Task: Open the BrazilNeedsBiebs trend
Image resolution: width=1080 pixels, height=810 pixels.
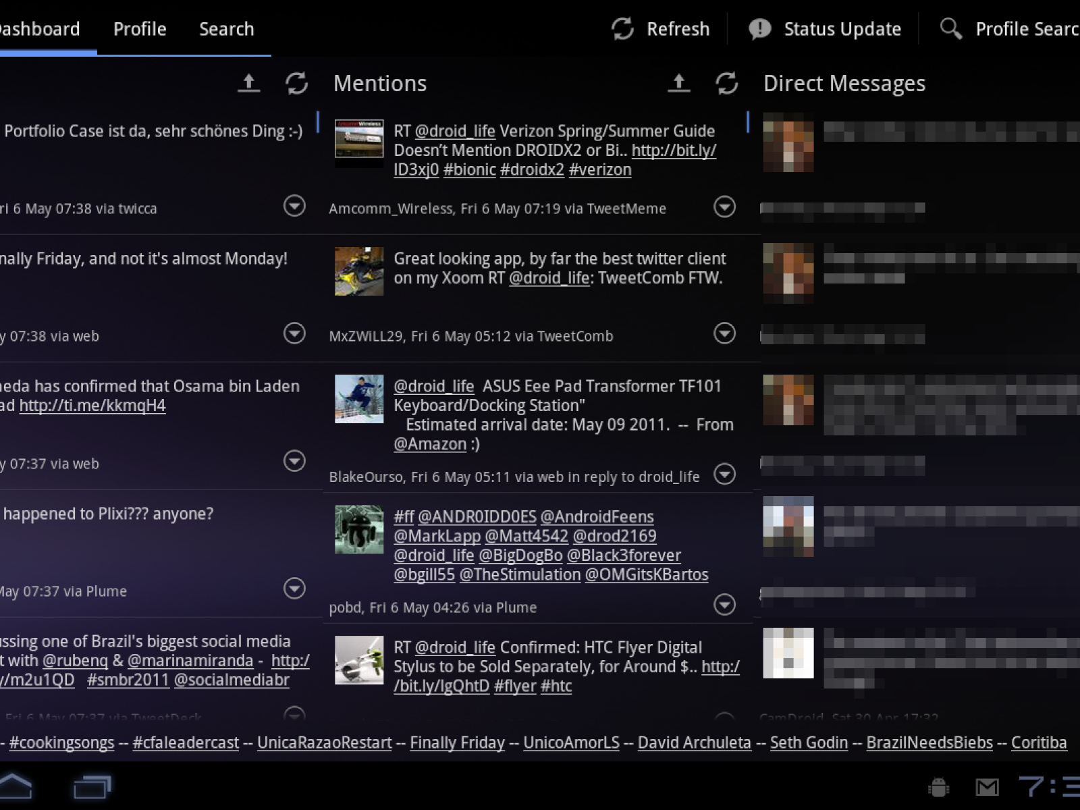Action: click(x=929, y=743)
